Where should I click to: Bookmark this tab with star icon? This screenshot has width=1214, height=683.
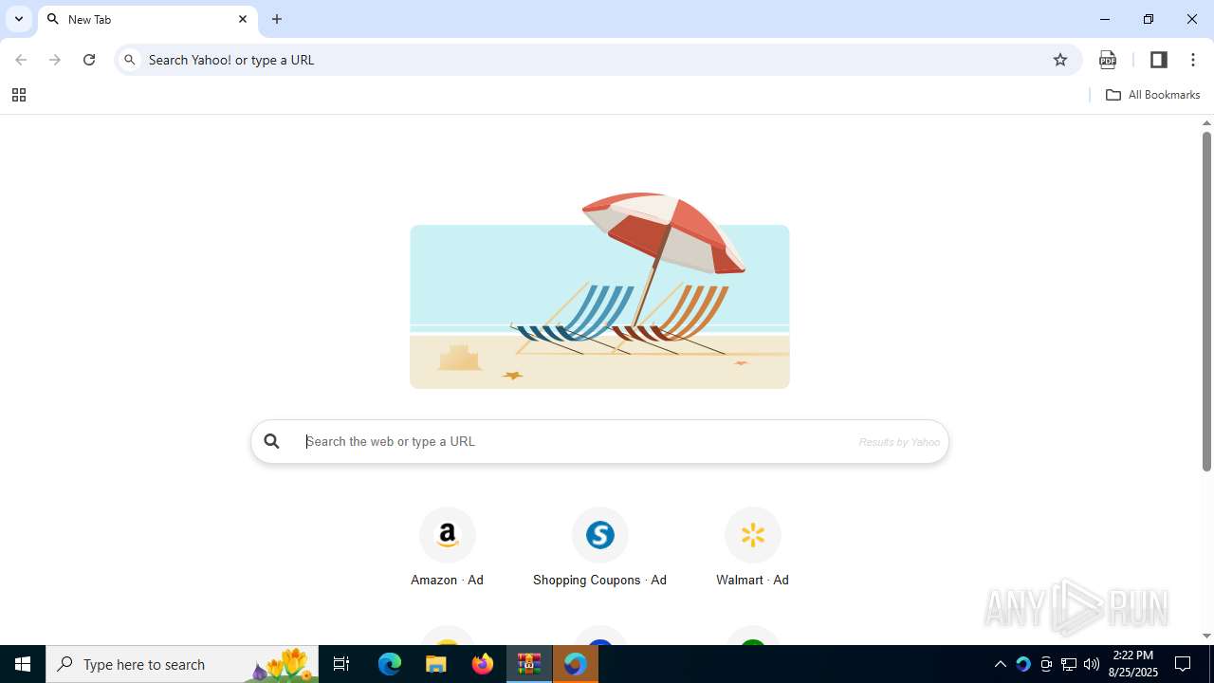pos(1060,60)
